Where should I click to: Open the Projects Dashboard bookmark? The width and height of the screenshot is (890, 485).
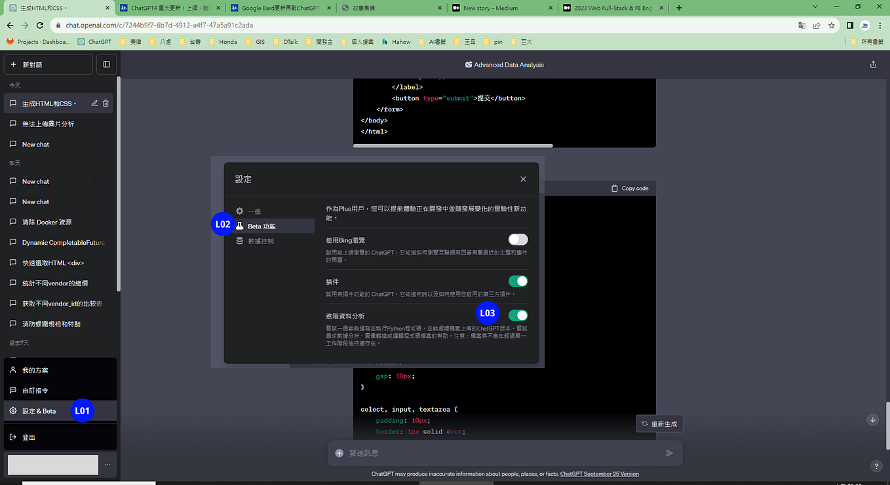(37, 41)
